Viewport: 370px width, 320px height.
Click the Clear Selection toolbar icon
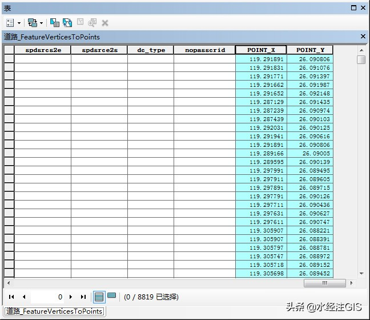[80, 23]
